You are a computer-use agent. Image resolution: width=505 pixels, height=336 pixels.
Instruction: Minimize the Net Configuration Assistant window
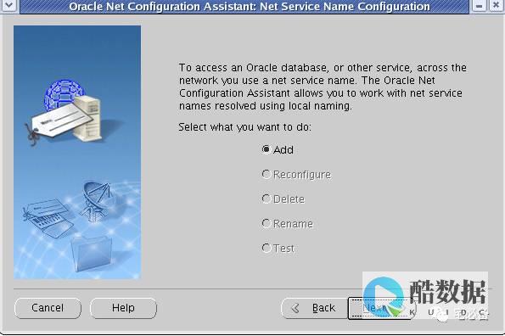(479, 5)
